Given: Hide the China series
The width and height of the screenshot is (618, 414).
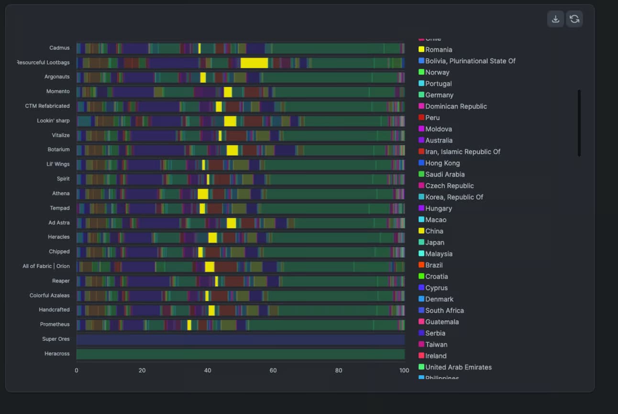Looking at the screenshot, I should coord(434,231).
